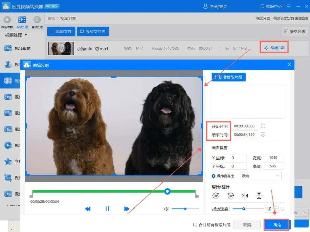
Task: Select the 保持宽高比 radio button
Action: [214, 176]
